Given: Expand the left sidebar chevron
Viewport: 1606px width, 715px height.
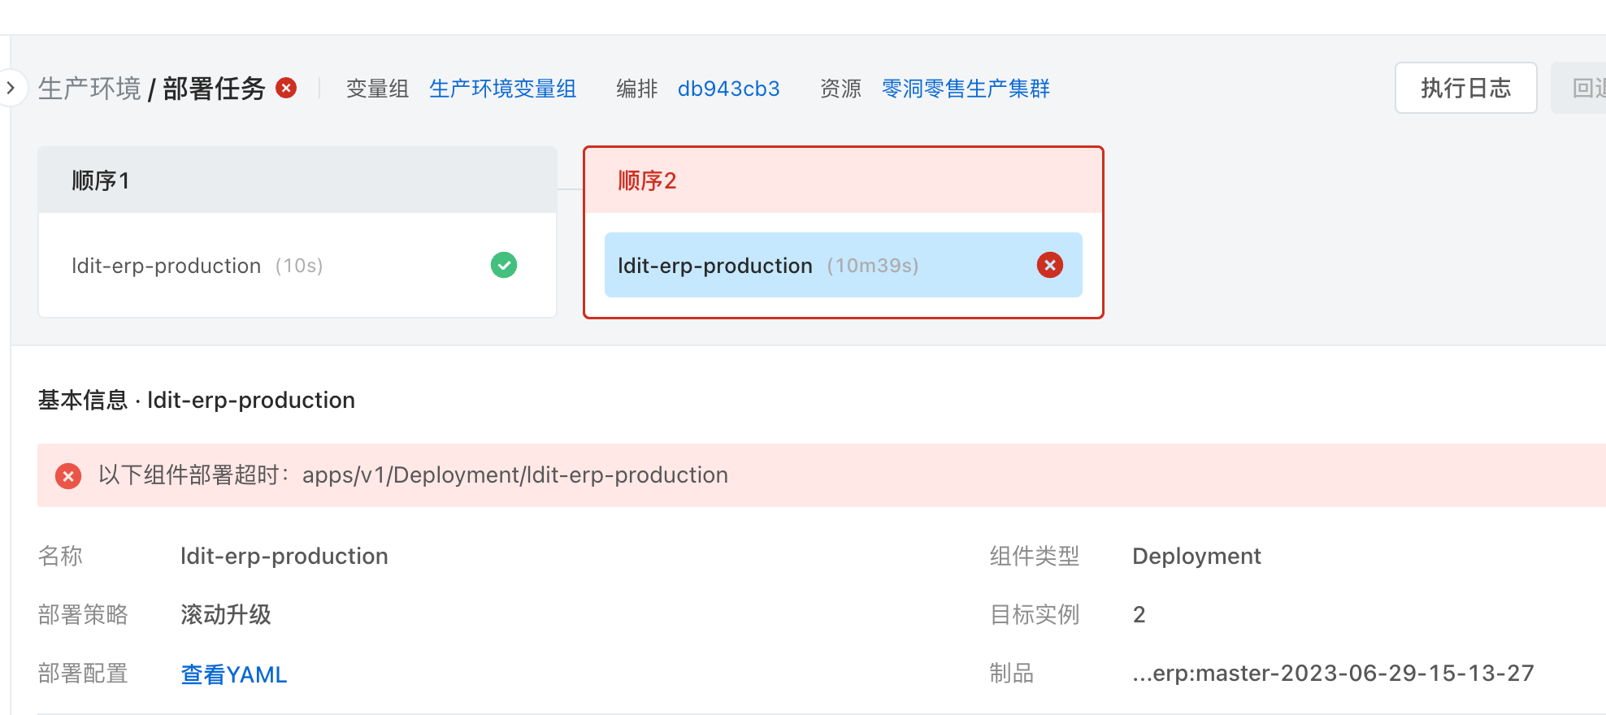Looking at the screenshot, I should point(11,88).
